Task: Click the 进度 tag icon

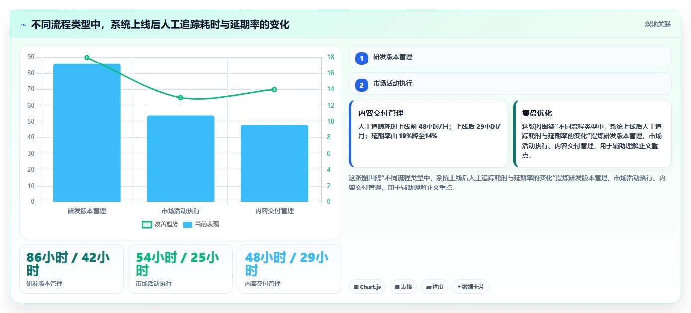Action: point(429,287)
